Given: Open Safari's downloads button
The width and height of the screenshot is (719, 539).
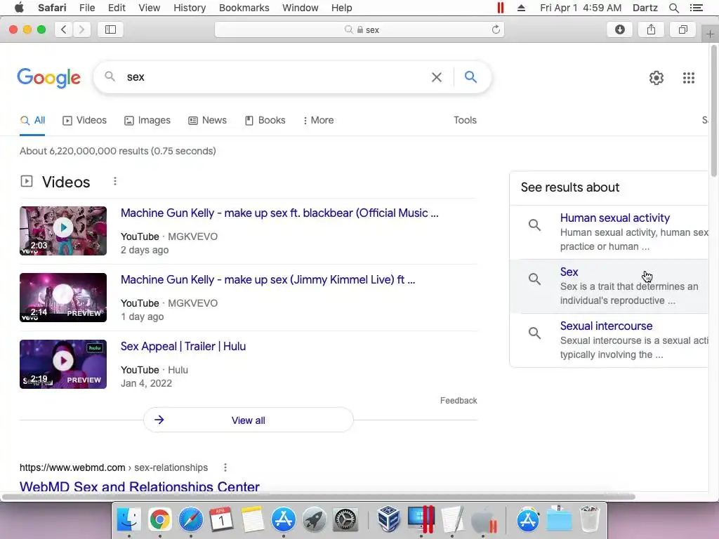Looking at the screenshot, I should [x=619, y=29].
